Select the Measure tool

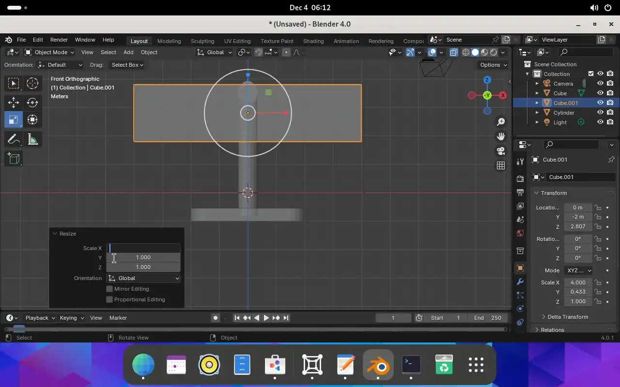point(32,140)
